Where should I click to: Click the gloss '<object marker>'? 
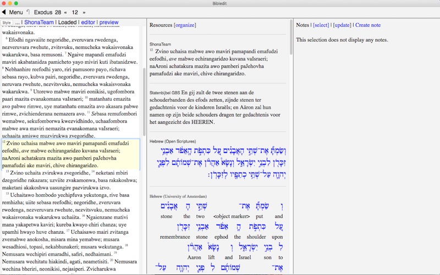point(232,216)
